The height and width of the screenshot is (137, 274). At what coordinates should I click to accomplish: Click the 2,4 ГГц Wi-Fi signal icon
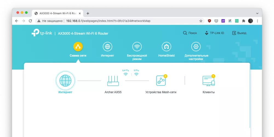(x=126, y=74)
